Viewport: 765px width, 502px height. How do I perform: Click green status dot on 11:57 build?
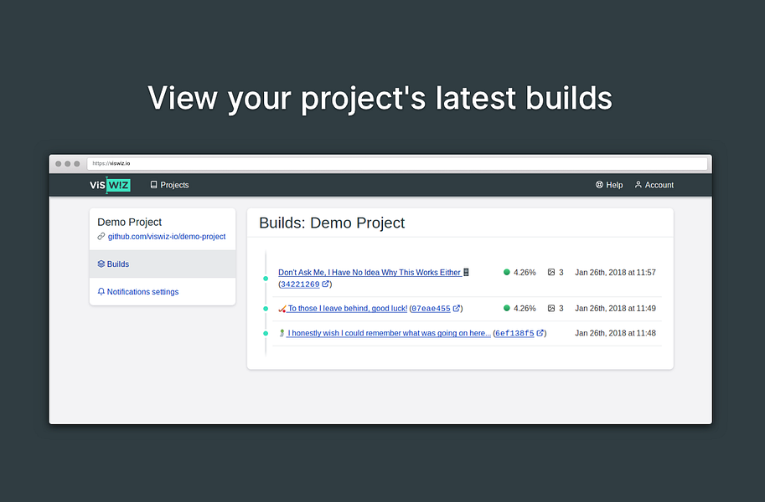click(x=507, y=273)
